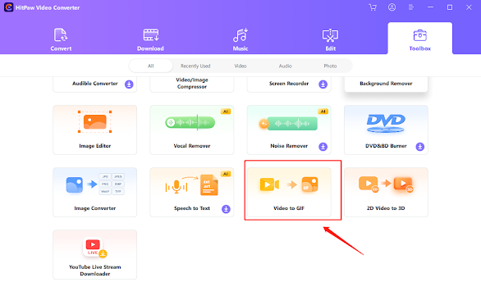Download the Speech to Text tool

click(226, 209)
